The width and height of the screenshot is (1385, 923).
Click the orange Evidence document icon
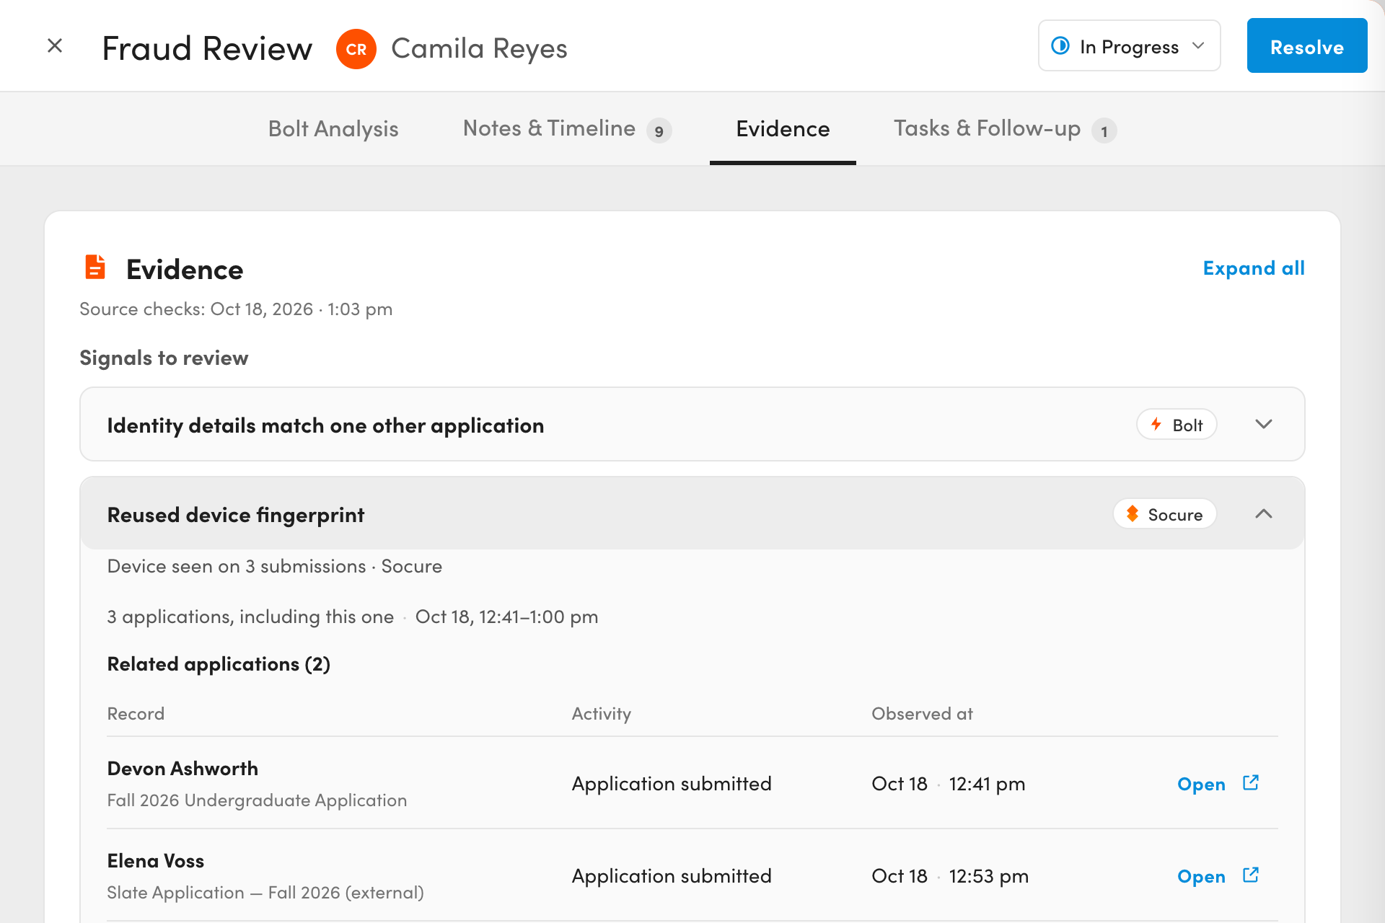click(x=95, y=267)
